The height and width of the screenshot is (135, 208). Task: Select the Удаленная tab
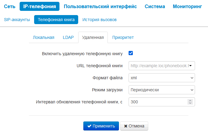(x=93, y=37)
